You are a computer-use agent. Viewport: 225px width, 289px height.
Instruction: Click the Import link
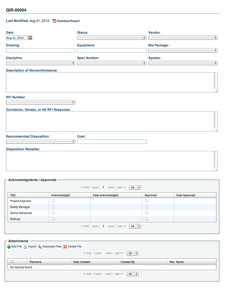pos(32,246)
